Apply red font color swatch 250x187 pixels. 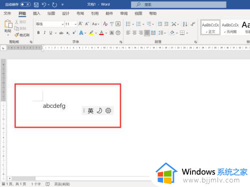click(x=101, y=33)
